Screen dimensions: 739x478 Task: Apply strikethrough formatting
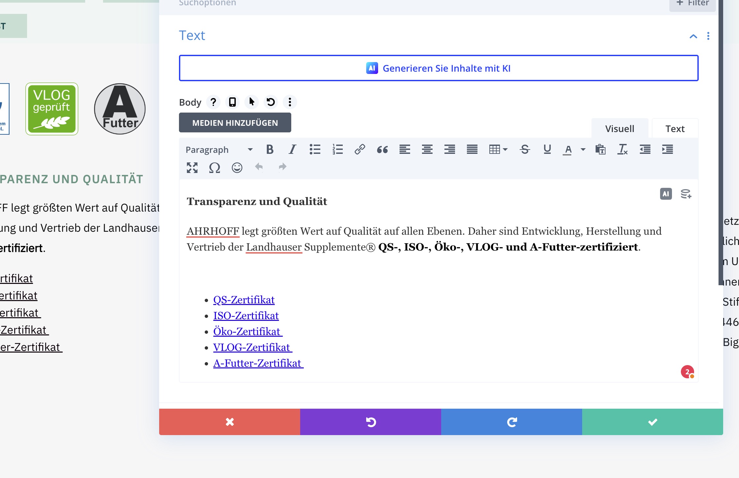click(x=525, y=150)
